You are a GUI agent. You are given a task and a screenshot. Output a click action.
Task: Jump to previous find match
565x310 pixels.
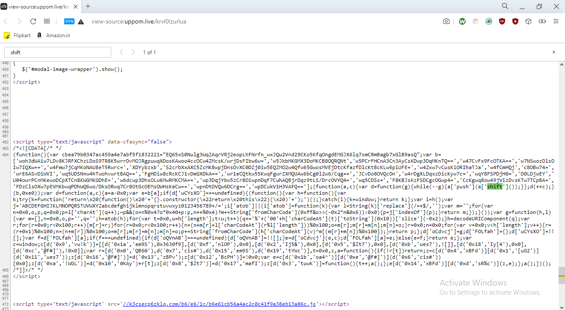[121, 52]
